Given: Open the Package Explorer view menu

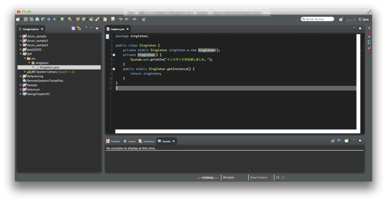Looking at the screenshot, I should [86, 27].
